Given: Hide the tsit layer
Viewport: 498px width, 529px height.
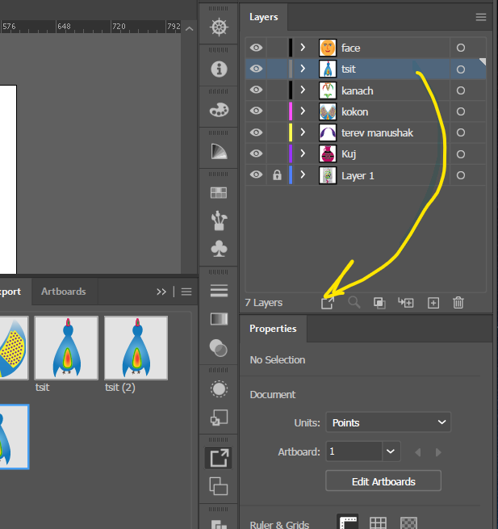Looking at the screenshot, I should [x=256, y=69].
